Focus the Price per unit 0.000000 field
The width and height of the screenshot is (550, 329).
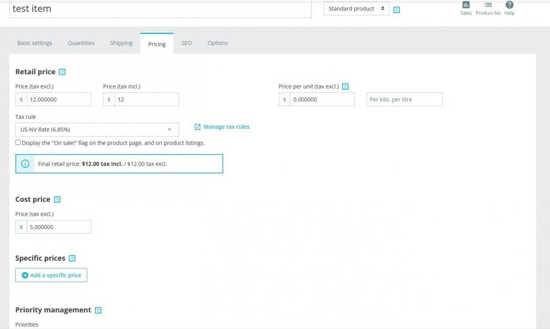point(322,100)
